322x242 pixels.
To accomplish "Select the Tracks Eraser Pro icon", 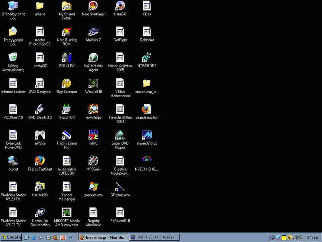I will click(66, 135).
